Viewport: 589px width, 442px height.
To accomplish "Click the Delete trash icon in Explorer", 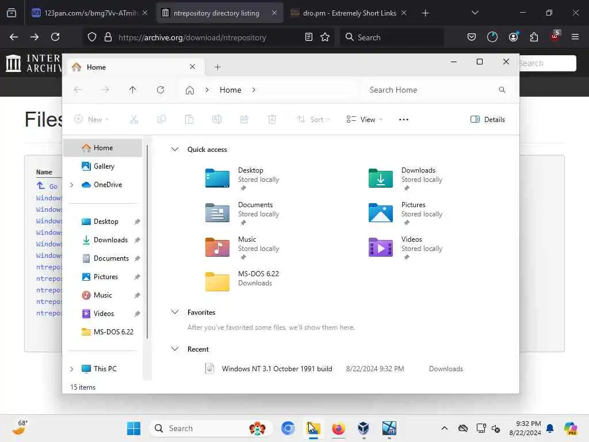I will click(272, 120).
